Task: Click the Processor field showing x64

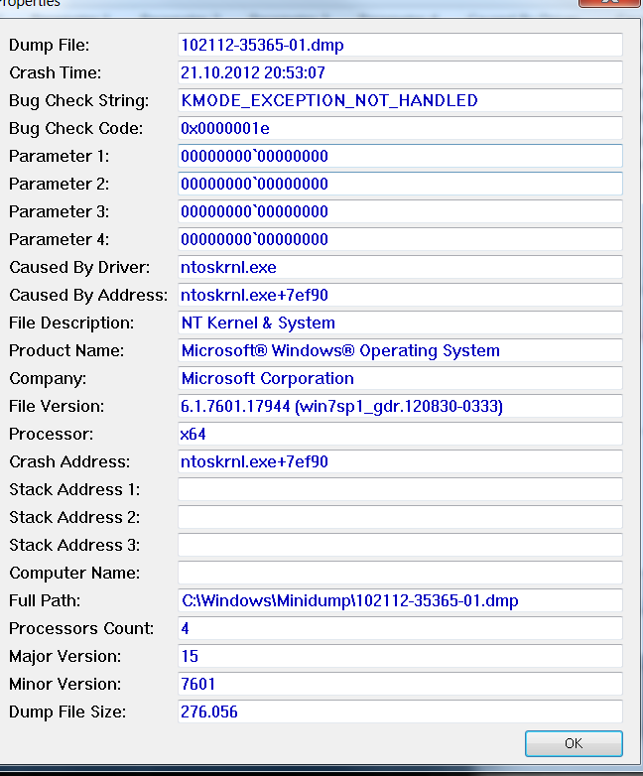Action: pyautogui.click(x=400, y=434)
